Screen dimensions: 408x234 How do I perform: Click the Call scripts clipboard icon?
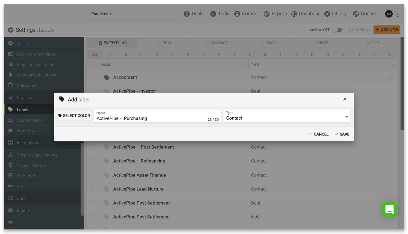11,85
